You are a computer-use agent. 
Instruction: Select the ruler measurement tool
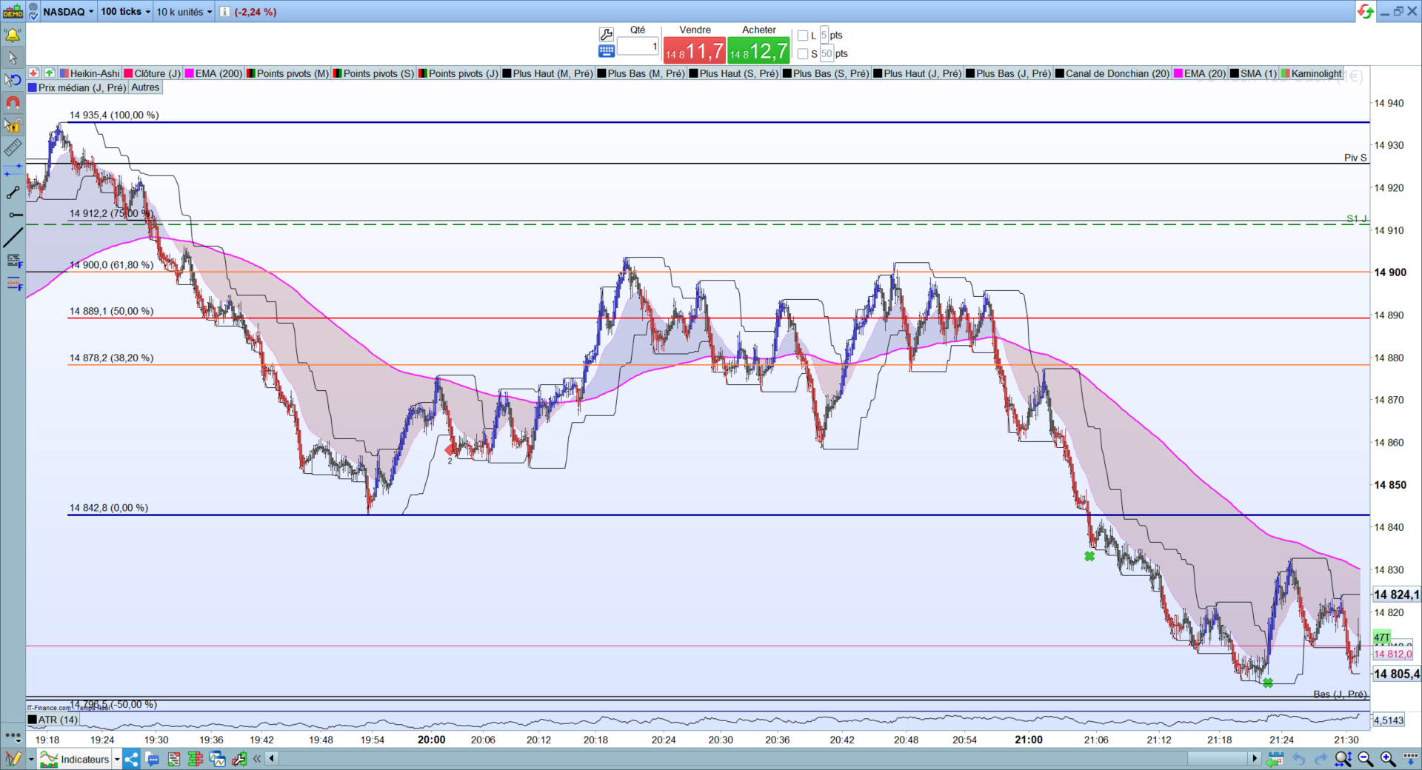pyautogui.click(x=13, y=147)
